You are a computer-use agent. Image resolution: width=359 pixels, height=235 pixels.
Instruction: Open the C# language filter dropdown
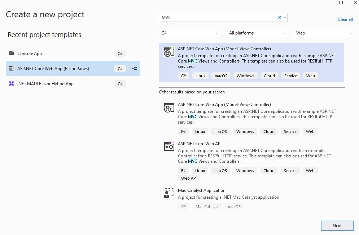tap(189, 33)
